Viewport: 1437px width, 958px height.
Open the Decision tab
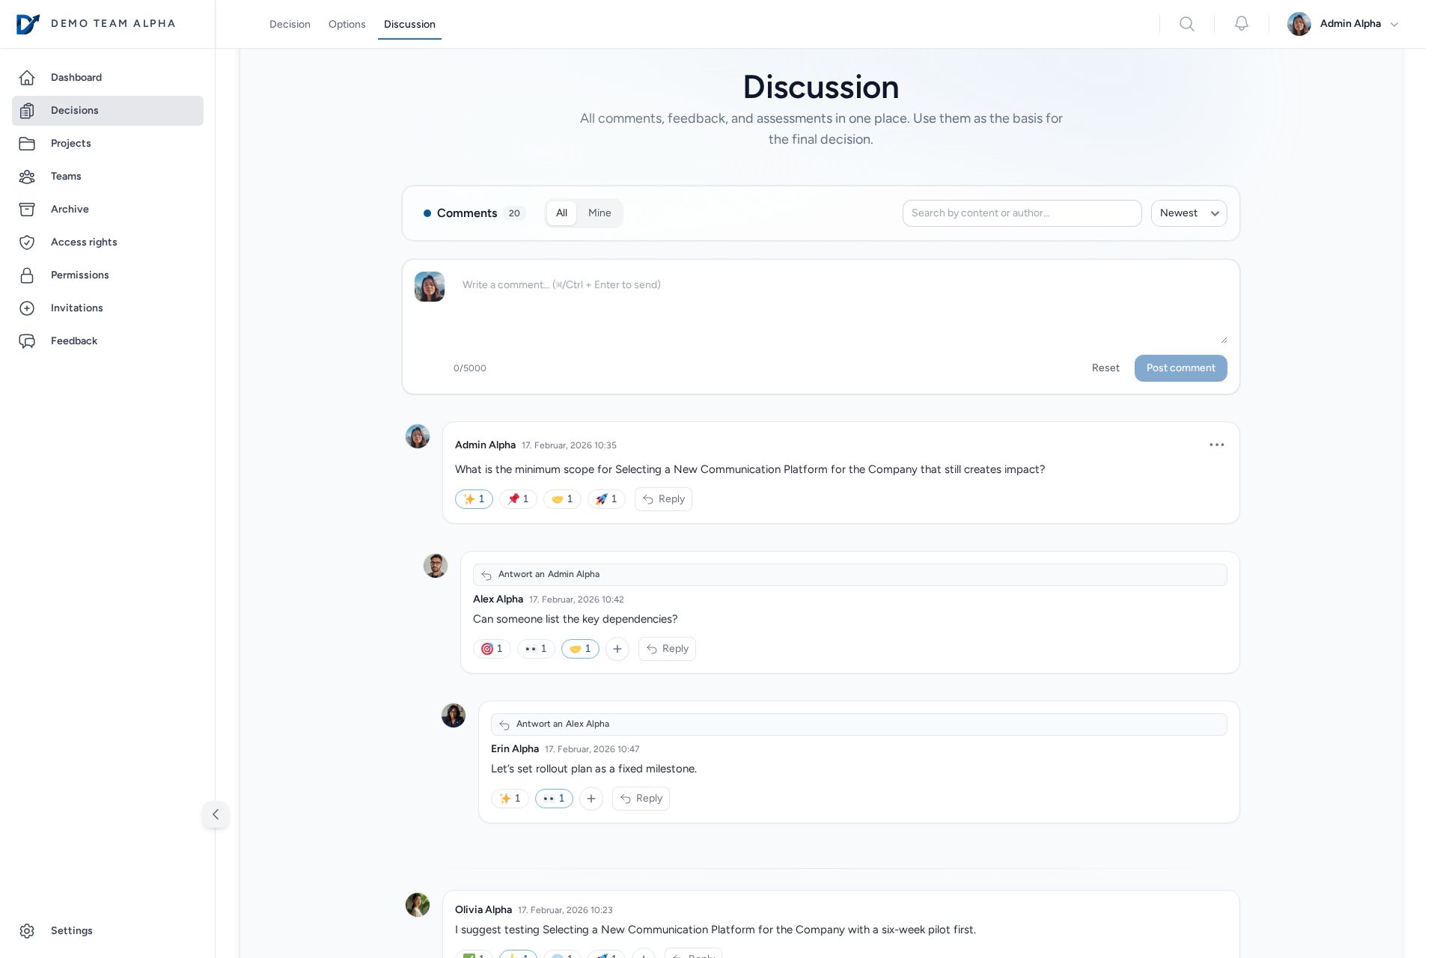coord(290,24)
